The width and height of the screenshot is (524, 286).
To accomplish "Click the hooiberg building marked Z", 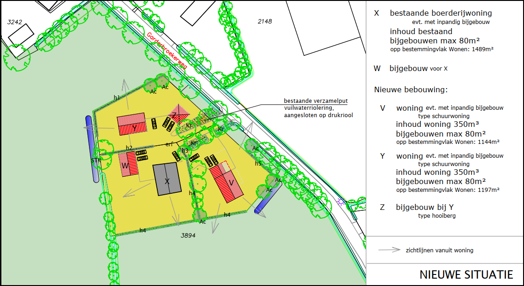I will [175, 114].
